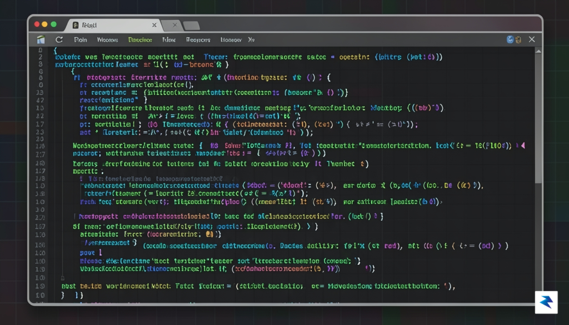Close the second inactive tab with its X

tap(175, 25)
